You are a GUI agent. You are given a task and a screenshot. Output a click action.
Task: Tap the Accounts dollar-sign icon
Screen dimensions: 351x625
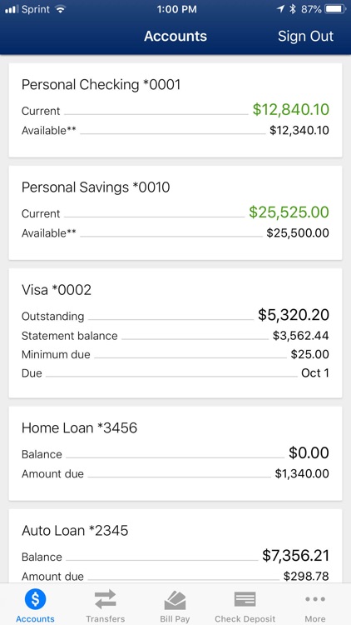(35, 599)
